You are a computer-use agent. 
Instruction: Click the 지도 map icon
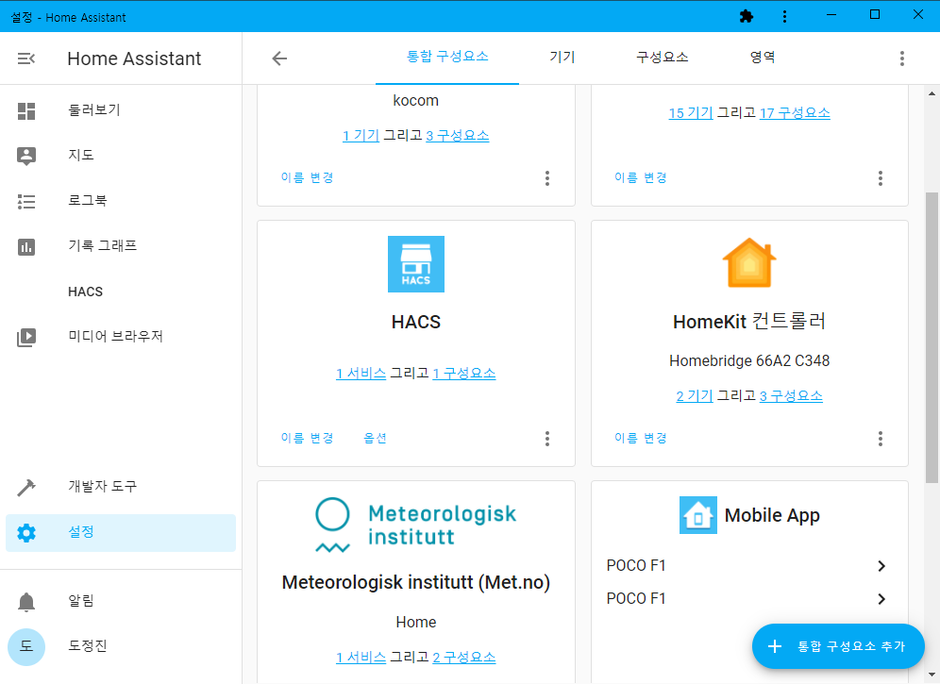[26, 156]
